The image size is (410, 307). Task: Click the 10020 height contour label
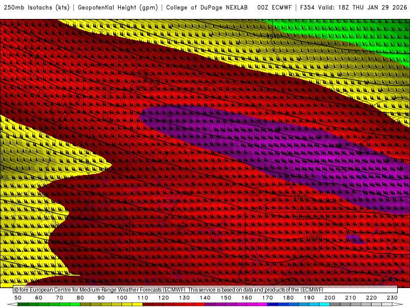[x=301, y=218]
